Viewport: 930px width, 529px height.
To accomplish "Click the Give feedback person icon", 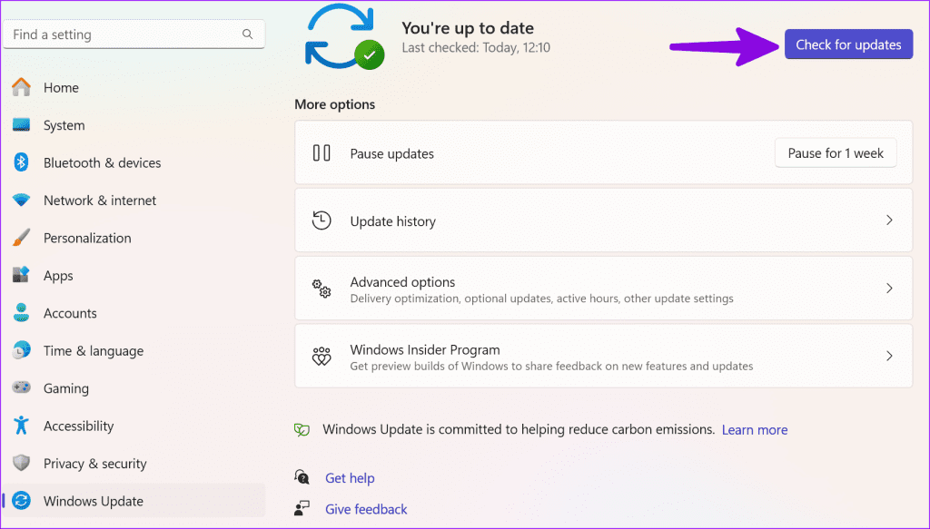I will [302, 508].
